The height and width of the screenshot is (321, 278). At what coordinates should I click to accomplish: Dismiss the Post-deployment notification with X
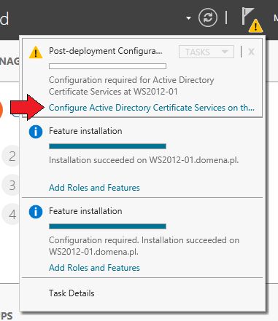pos(251,52)
